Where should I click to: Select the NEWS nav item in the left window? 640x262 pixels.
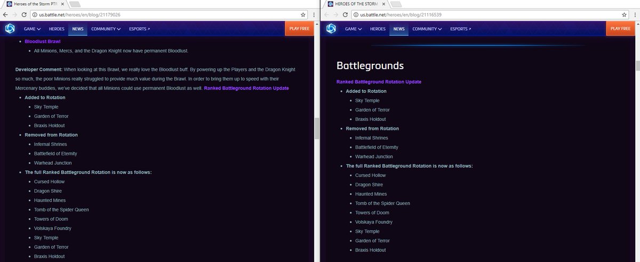(x=77, y=28)
